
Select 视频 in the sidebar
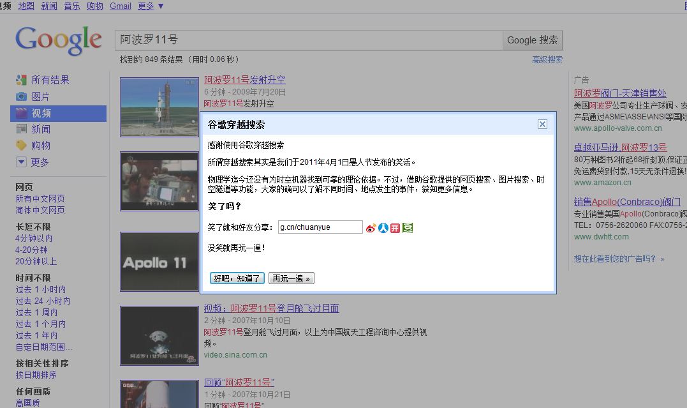point(41,114)
